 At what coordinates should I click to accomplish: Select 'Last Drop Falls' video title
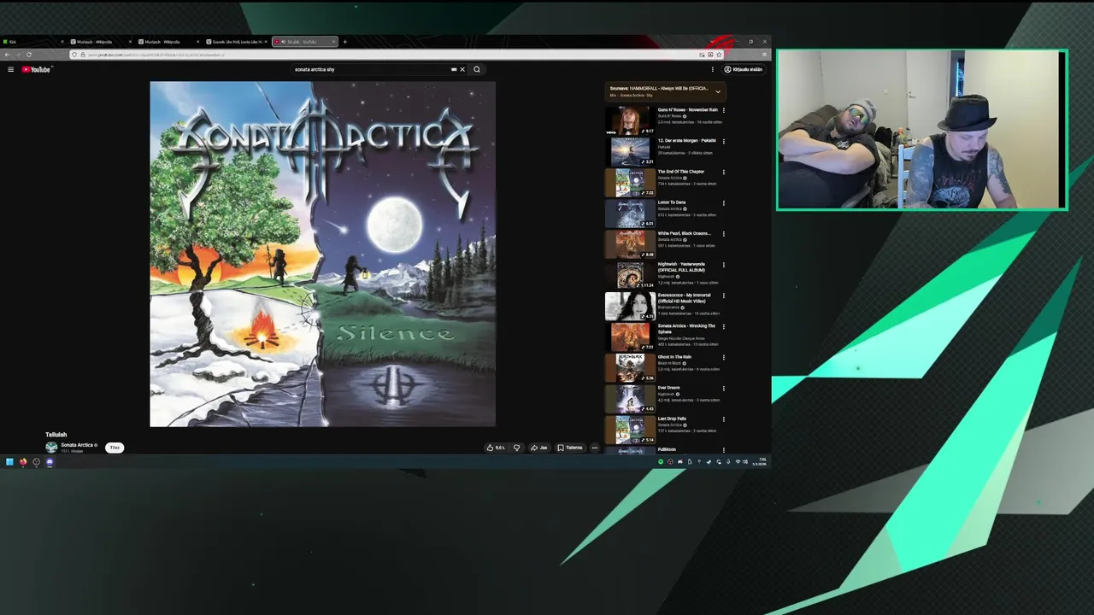coord(672,419)
